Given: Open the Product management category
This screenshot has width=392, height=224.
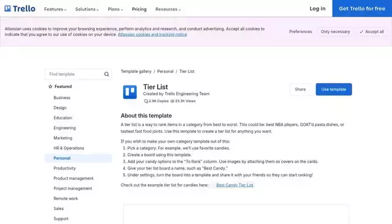Looking at the screenshot, I should click(x=73, y=178).
